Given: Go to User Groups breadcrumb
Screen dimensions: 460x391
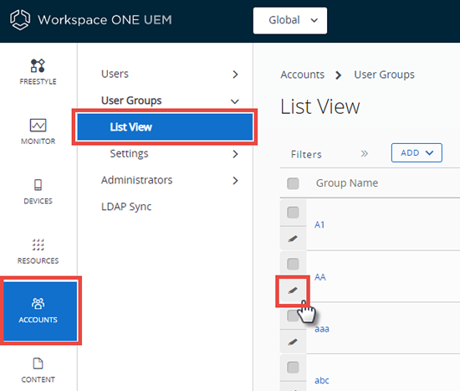Looking at the screenshot, I should tap(385, 75).
